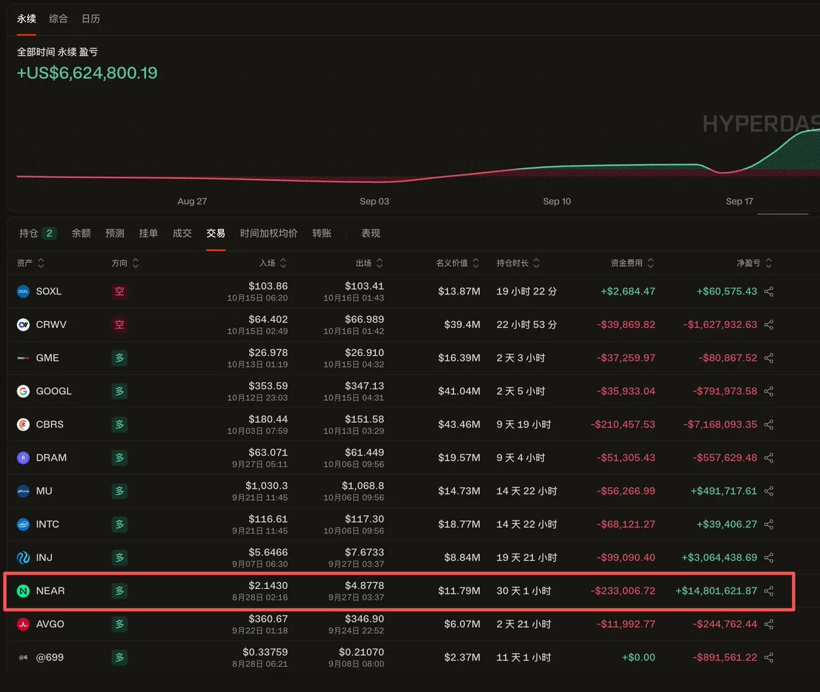Sort table by 资产 column

[x=31, y=263]
